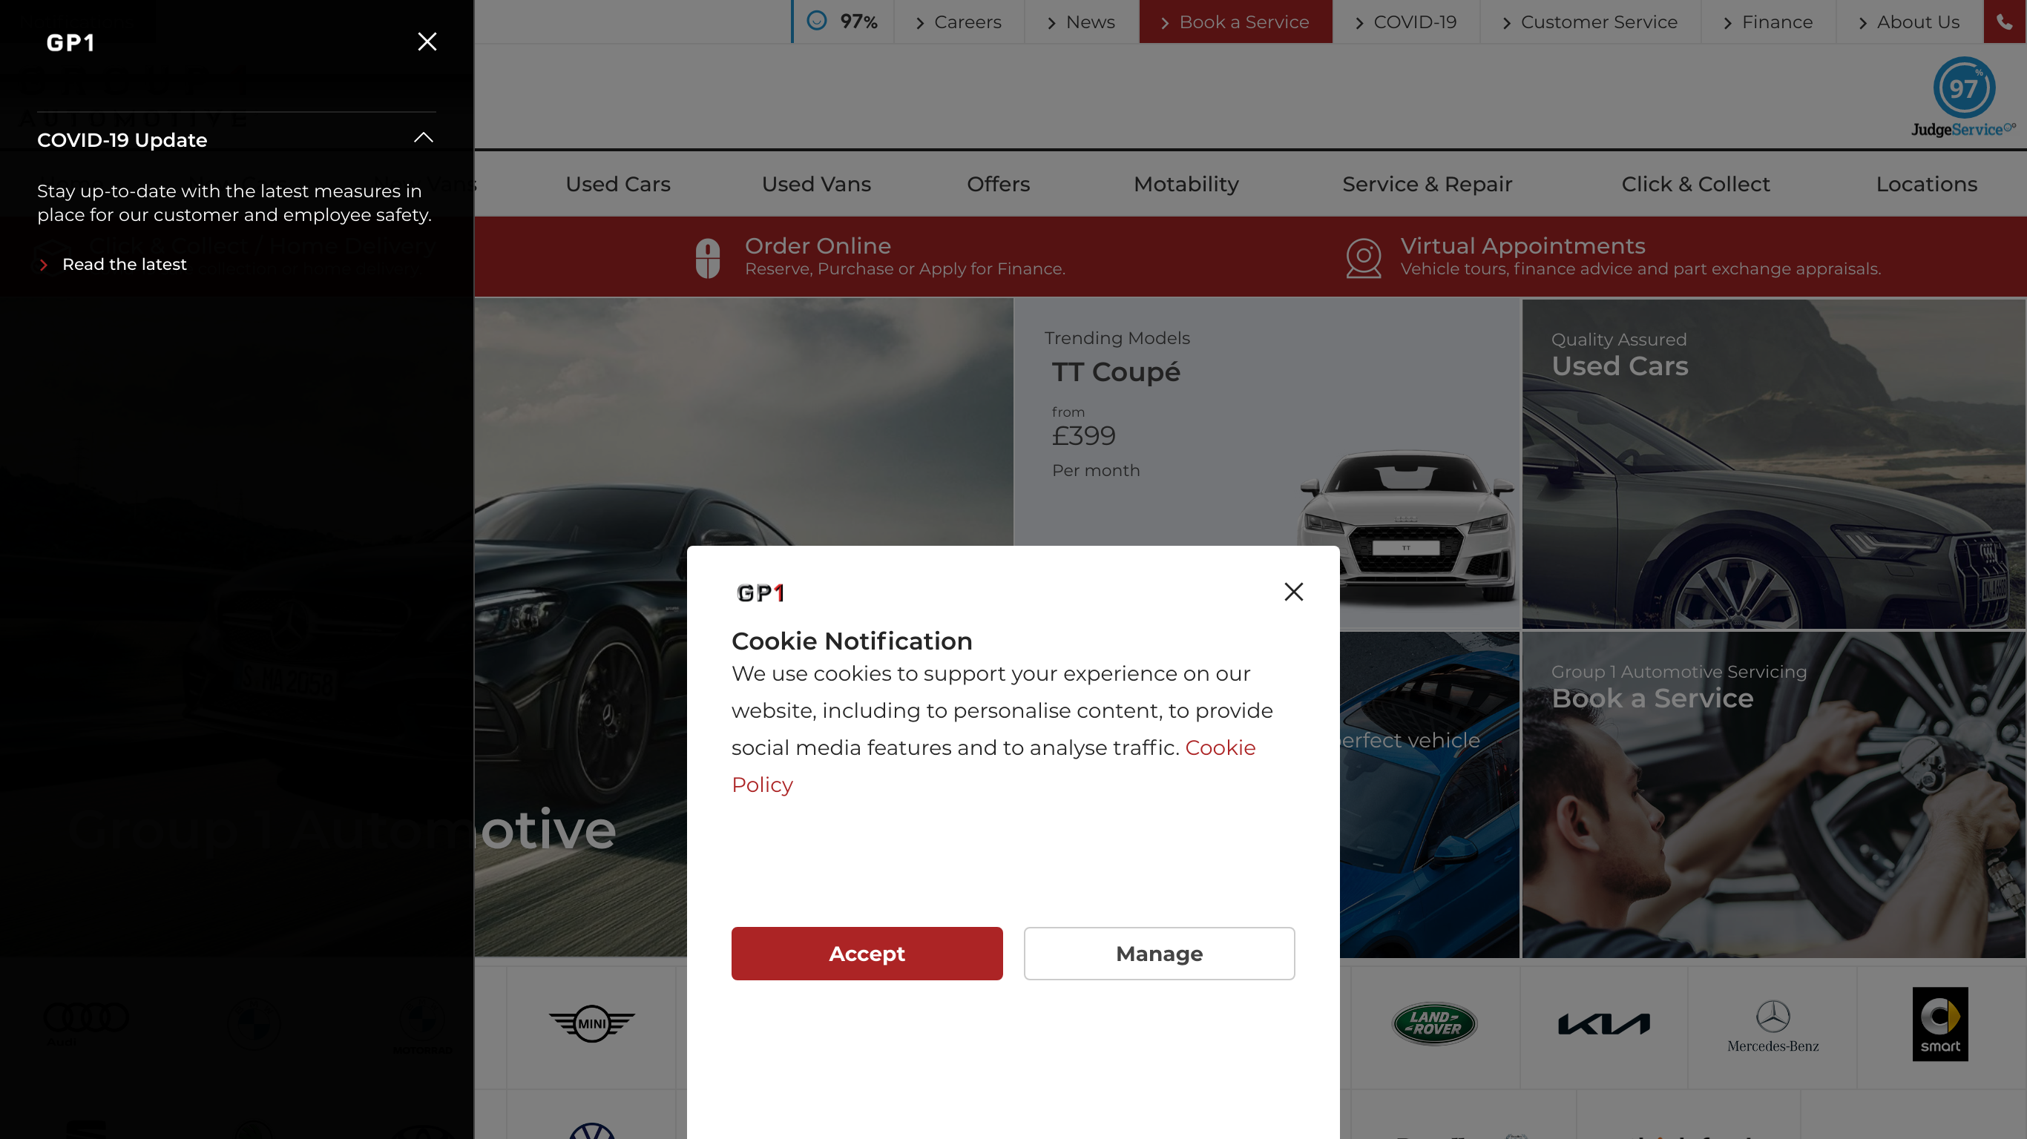Select the Kia brand logo
The image size is (2027, 1139).
coord(1603,1023)
